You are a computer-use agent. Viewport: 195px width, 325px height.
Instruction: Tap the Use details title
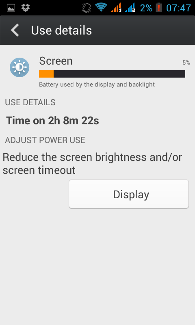click(61, 30)
